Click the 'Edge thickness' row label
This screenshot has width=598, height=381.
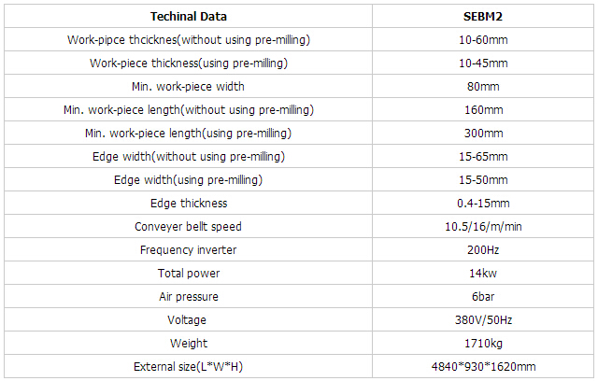pos(188,204)
